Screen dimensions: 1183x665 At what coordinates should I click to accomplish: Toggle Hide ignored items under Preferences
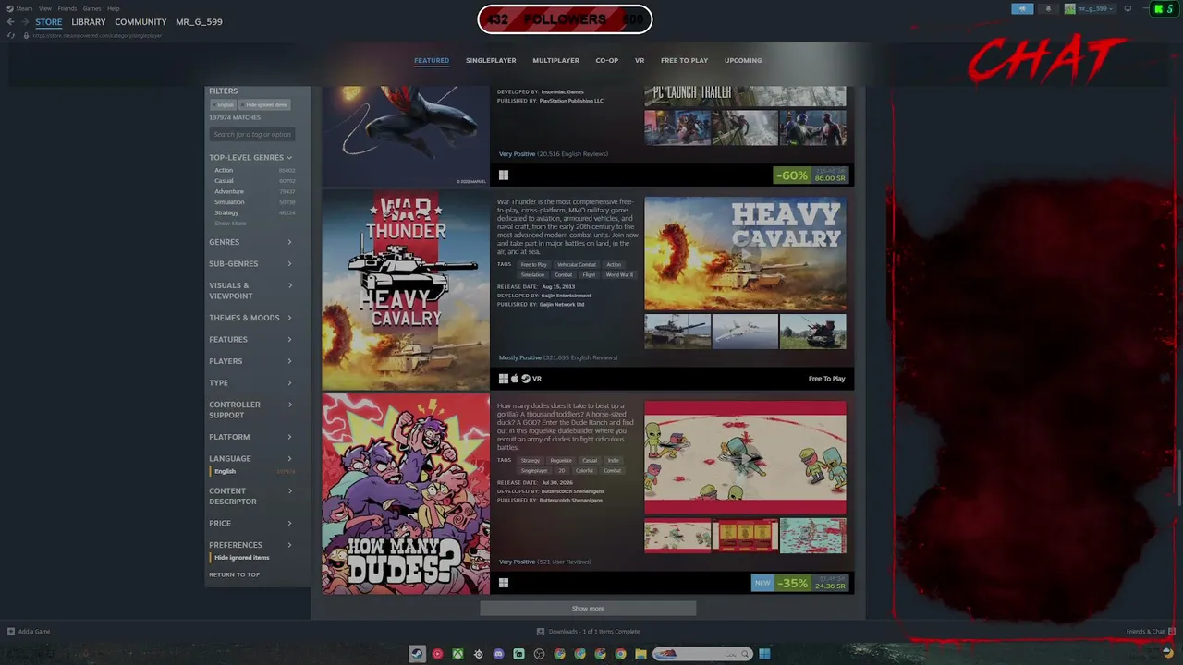point(240,558)
